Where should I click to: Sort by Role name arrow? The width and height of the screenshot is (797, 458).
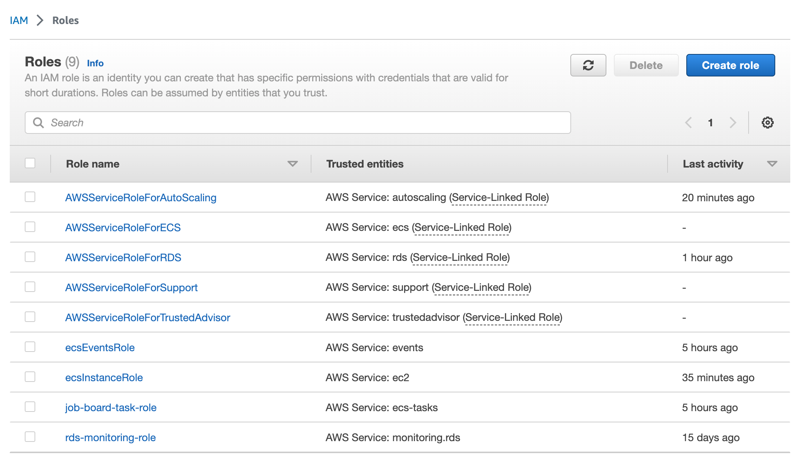click(292, 164)
